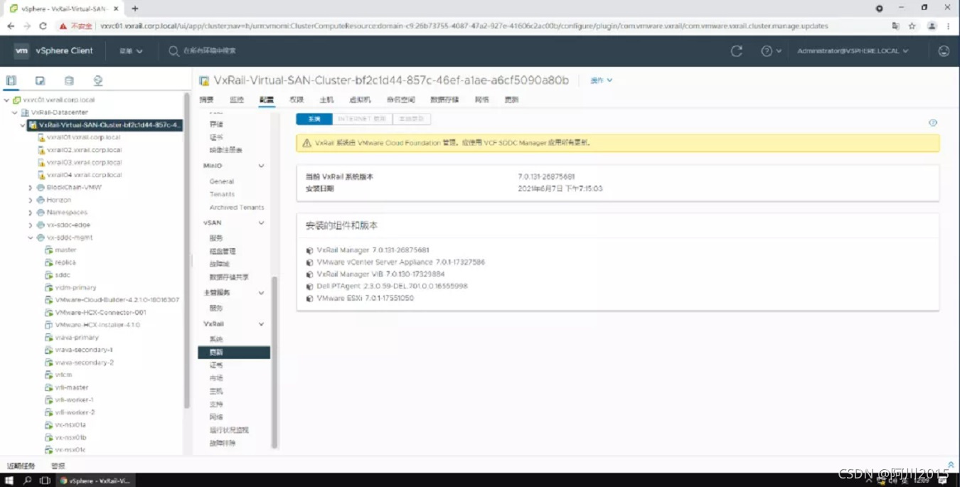Image resolution: width=960 pixels, height=487 pixels.
Task: Expand the BlockChain-VMW resource pool
Action: (31, 188)
